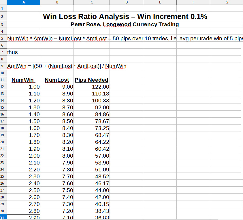This screenshot has height=220, width=243.
Task: Select the column G header
Action: (x=226, y=2)
